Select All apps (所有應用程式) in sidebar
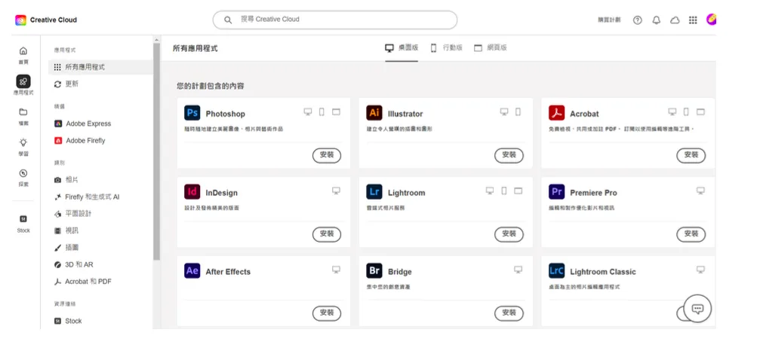 click(101, 67)
